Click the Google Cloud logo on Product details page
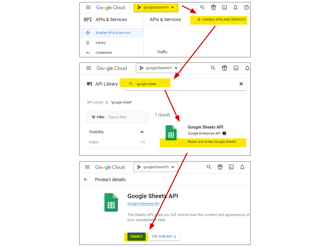The image size is (330, 247). click(110, 167)
